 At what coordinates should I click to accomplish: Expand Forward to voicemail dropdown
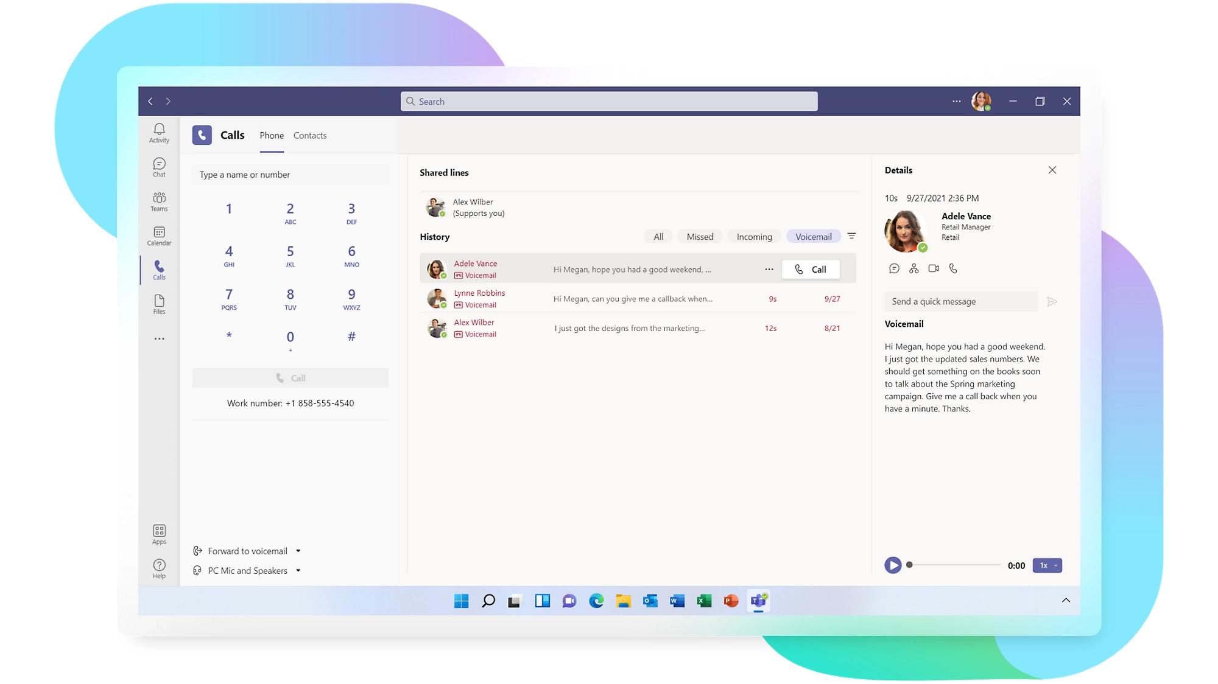[298, 550]
